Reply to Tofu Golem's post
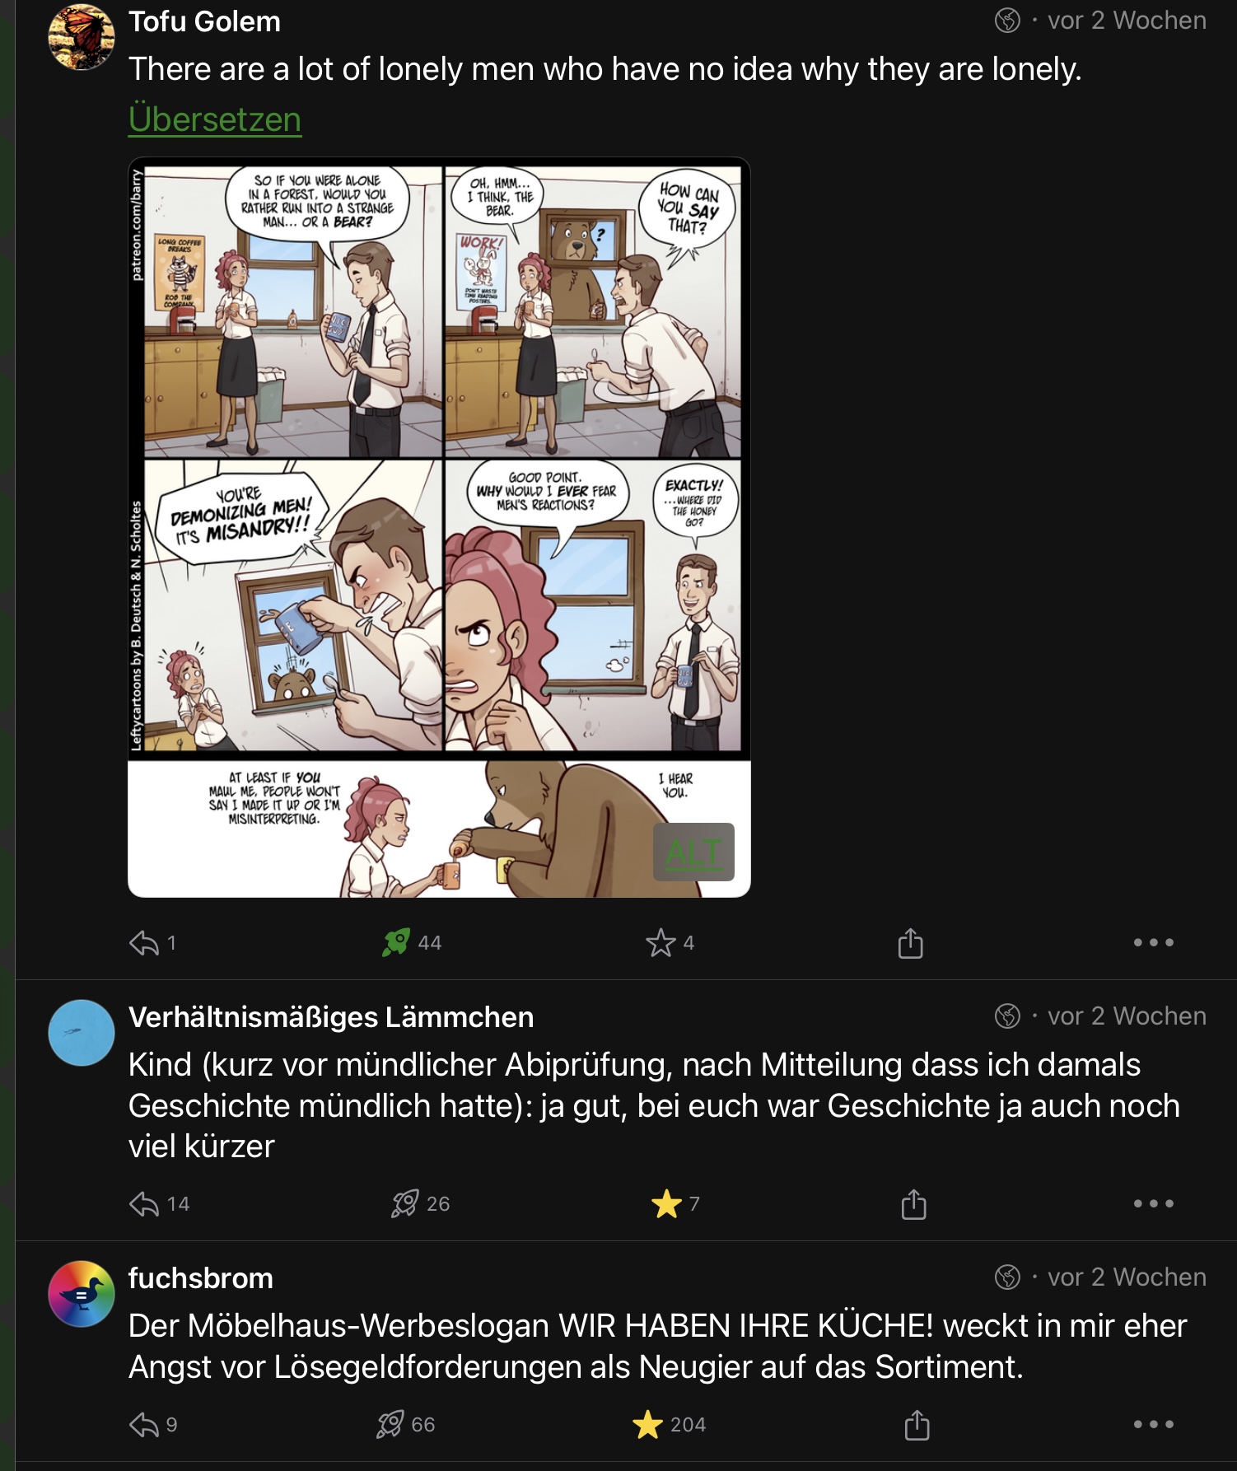Viewport: 1237px width, 1471px height. (145, 943)
